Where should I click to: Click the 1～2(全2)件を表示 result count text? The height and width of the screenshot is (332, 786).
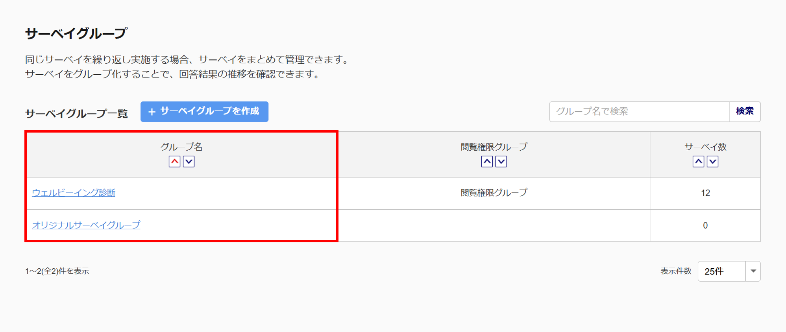click(57, 271)
